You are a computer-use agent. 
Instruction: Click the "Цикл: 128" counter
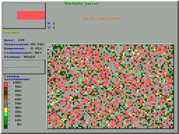tap(14, 40)
